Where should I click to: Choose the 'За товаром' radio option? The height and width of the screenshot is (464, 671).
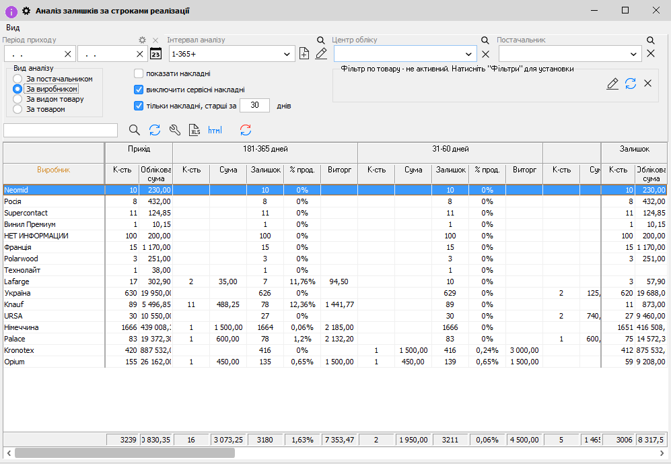[17, 109]
